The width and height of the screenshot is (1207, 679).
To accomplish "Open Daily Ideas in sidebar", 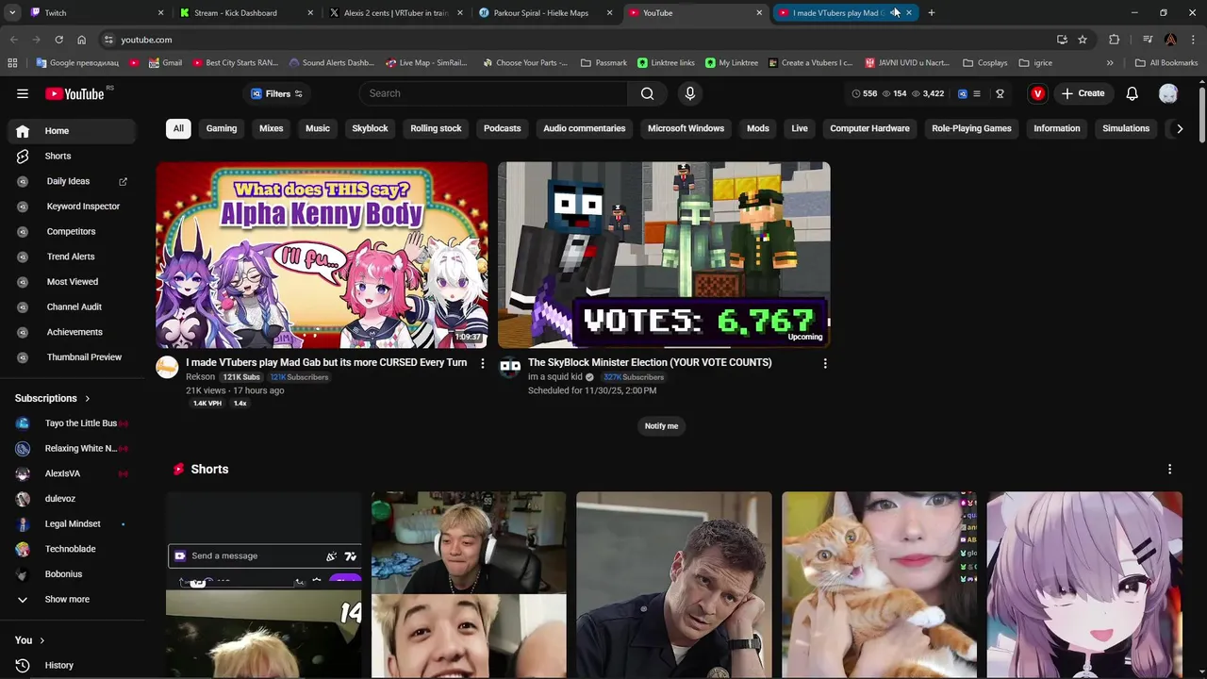I will click(x=74, y=181).
